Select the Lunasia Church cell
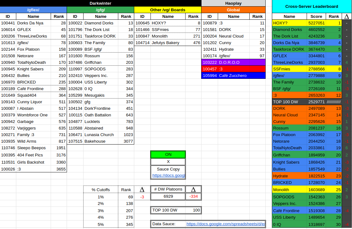The height and width of the screenshot is (229, 352). [x=100, y=135]
